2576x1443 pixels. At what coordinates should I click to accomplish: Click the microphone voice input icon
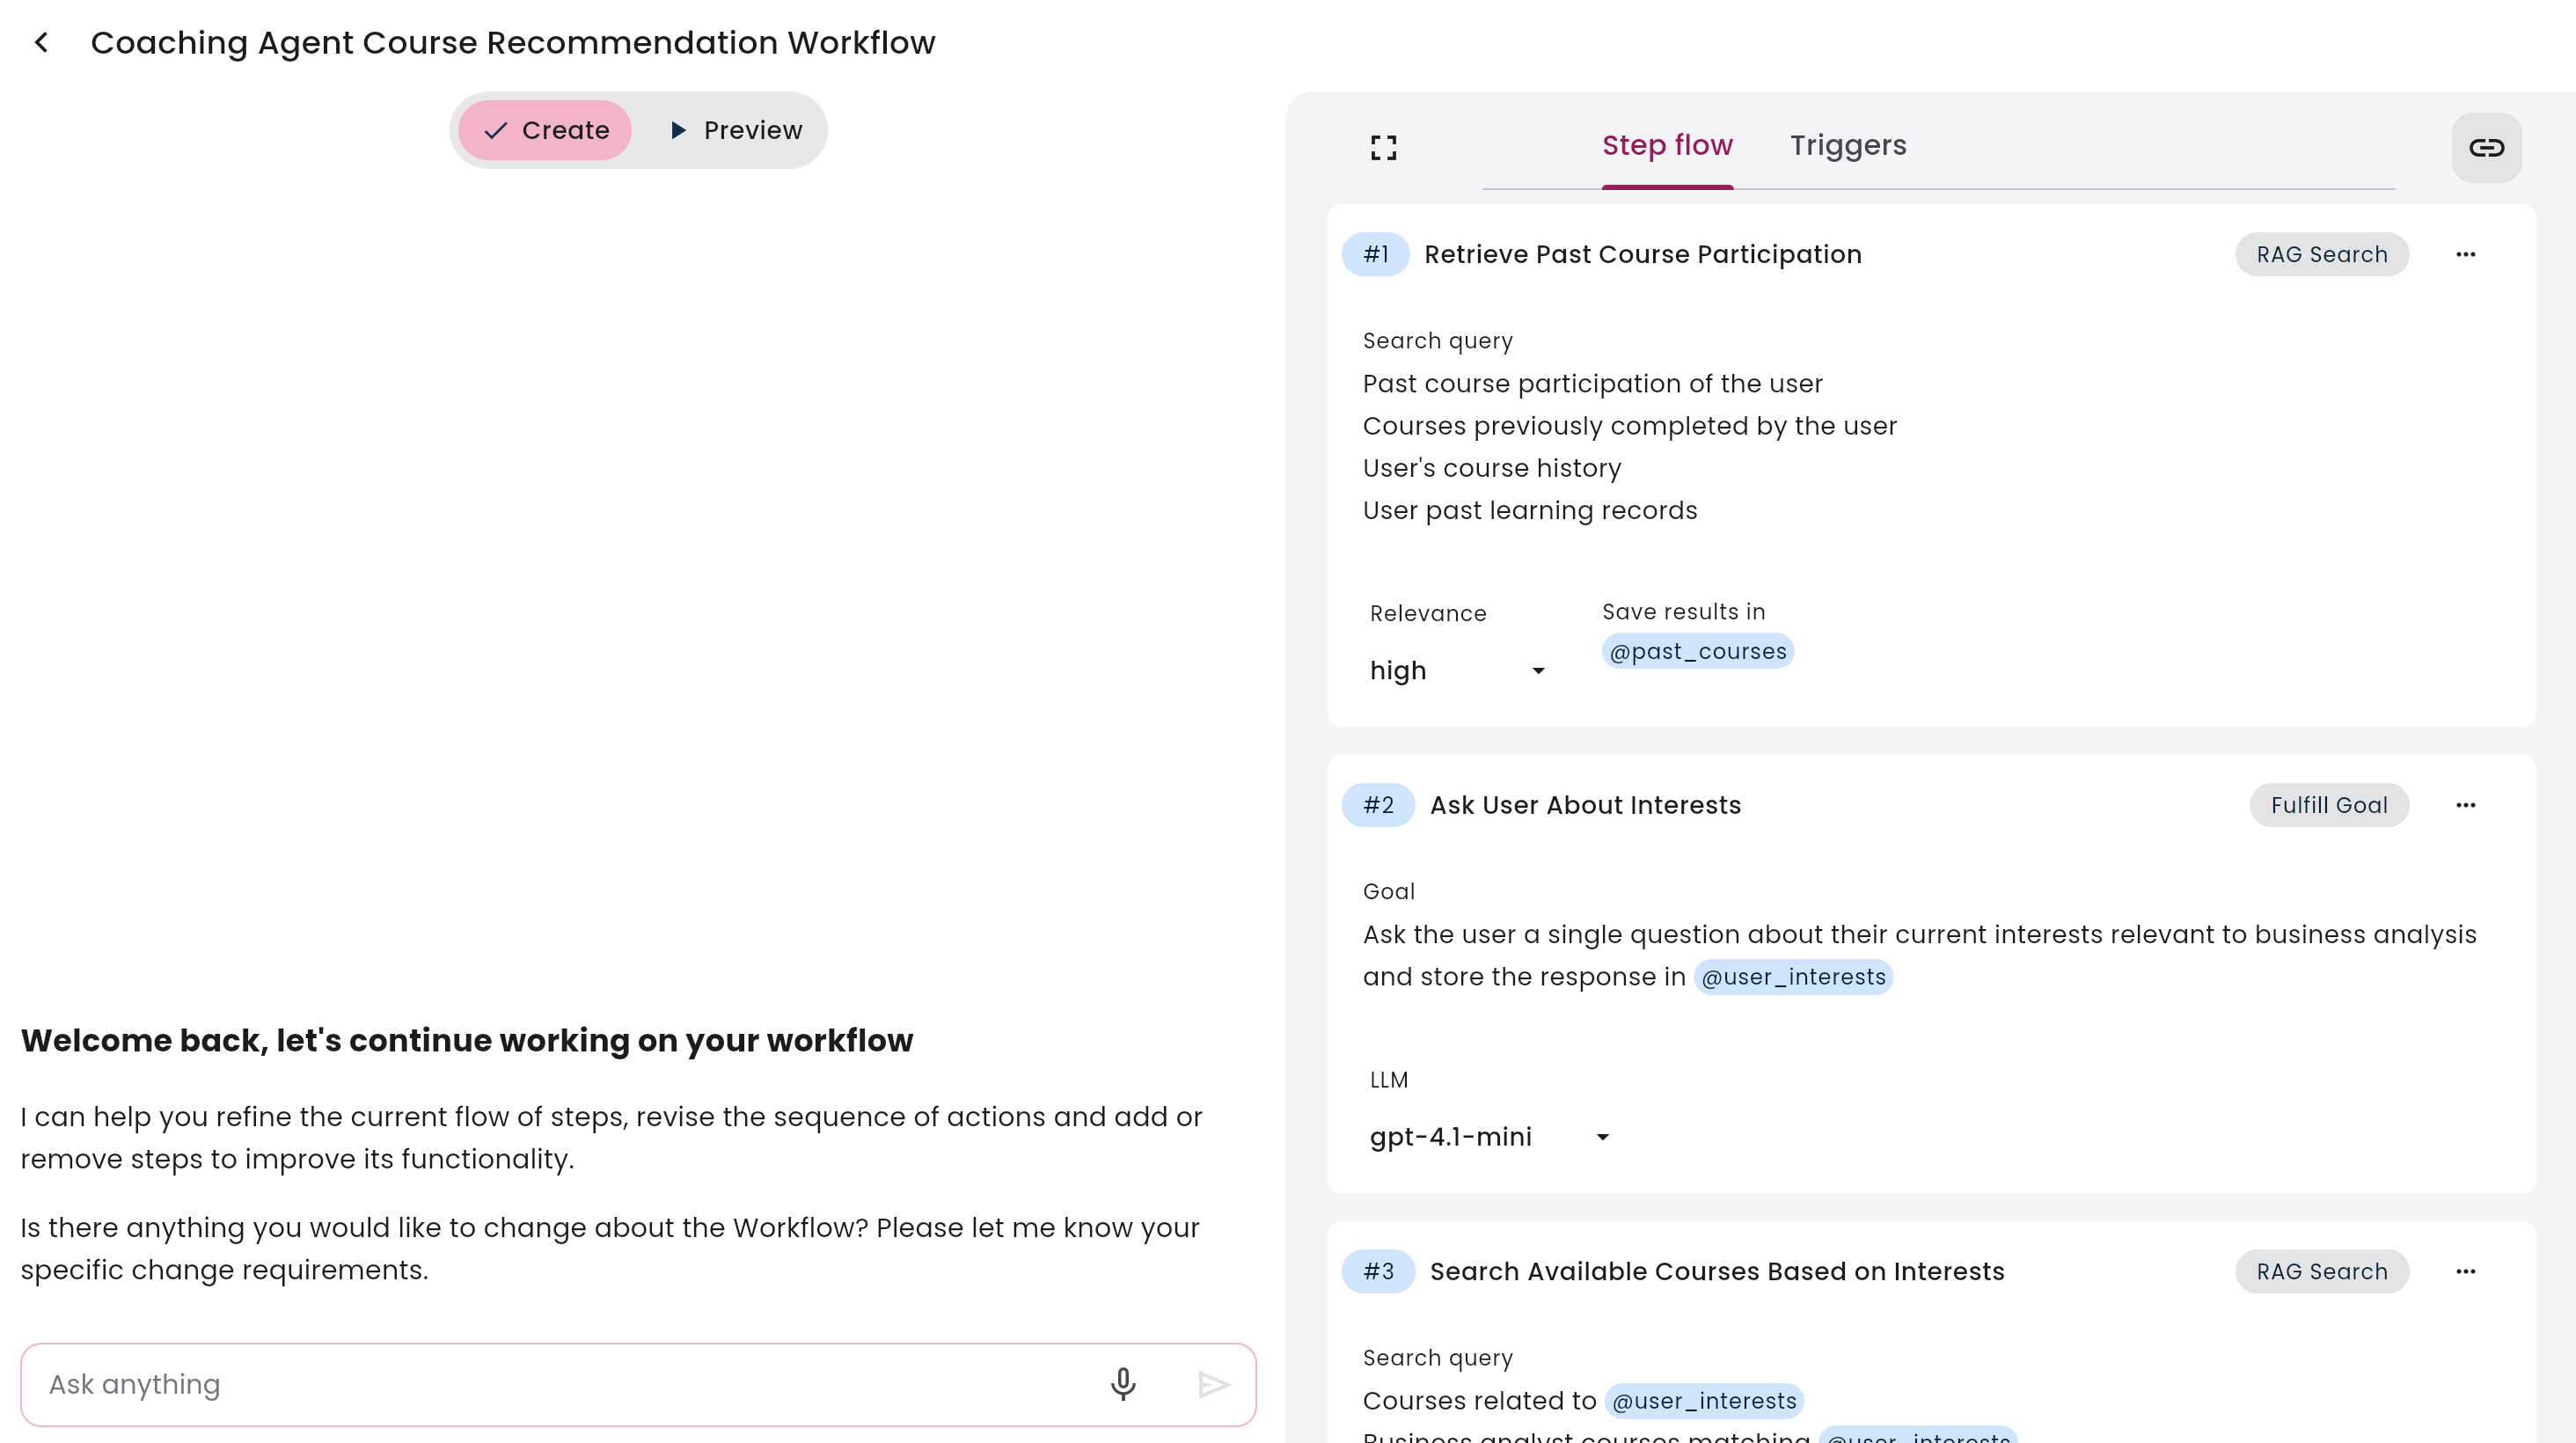1123,1384
